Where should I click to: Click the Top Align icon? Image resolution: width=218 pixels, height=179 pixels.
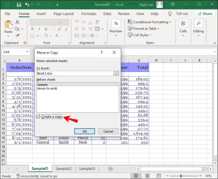click(77, 21)
